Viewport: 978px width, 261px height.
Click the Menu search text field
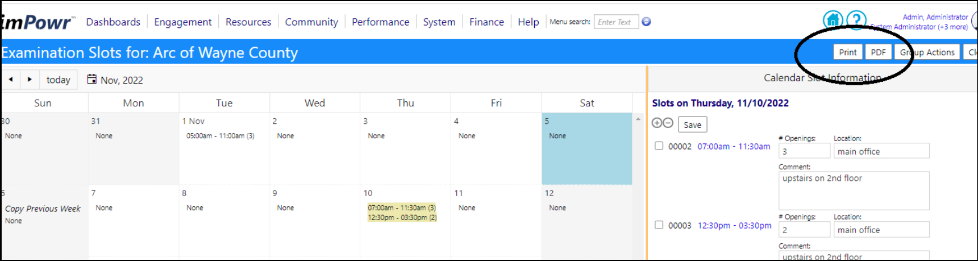point(616,22)
